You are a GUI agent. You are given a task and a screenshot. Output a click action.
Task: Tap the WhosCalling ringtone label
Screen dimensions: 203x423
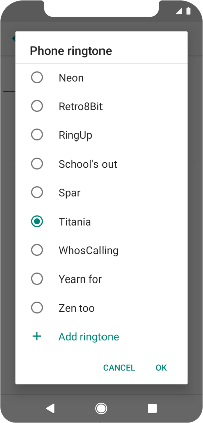[88, 251]
